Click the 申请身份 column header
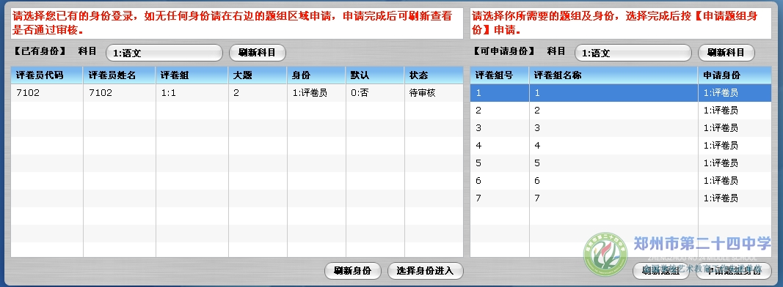The height and width of the screenshot is (287, 783). pyautogui.click(x=735, y=75)
